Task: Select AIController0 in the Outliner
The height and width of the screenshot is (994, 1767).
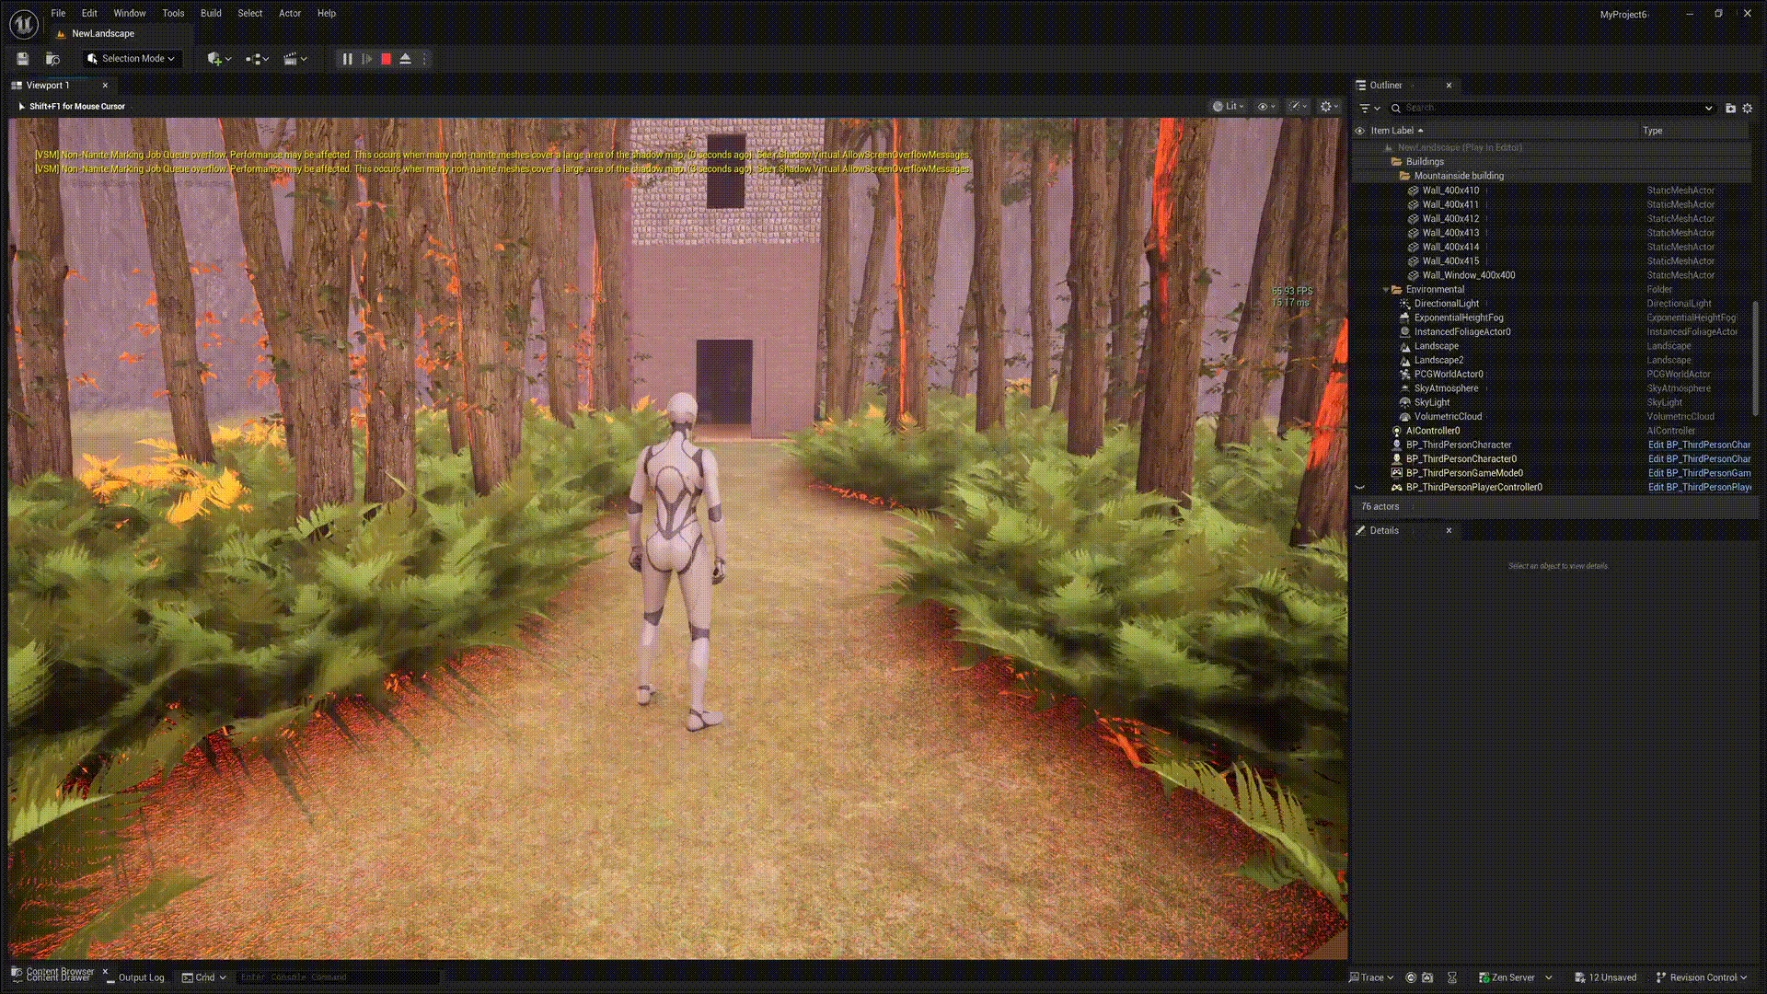Action: pos(1432,431)
